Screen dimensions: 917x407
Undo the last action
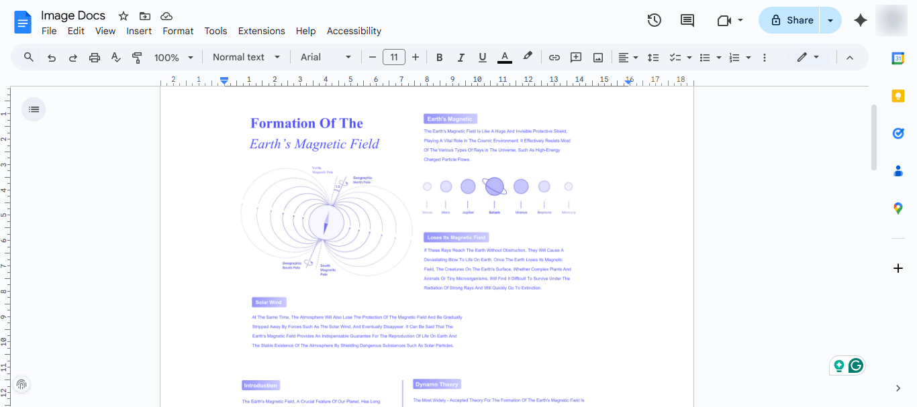point(52,58)
